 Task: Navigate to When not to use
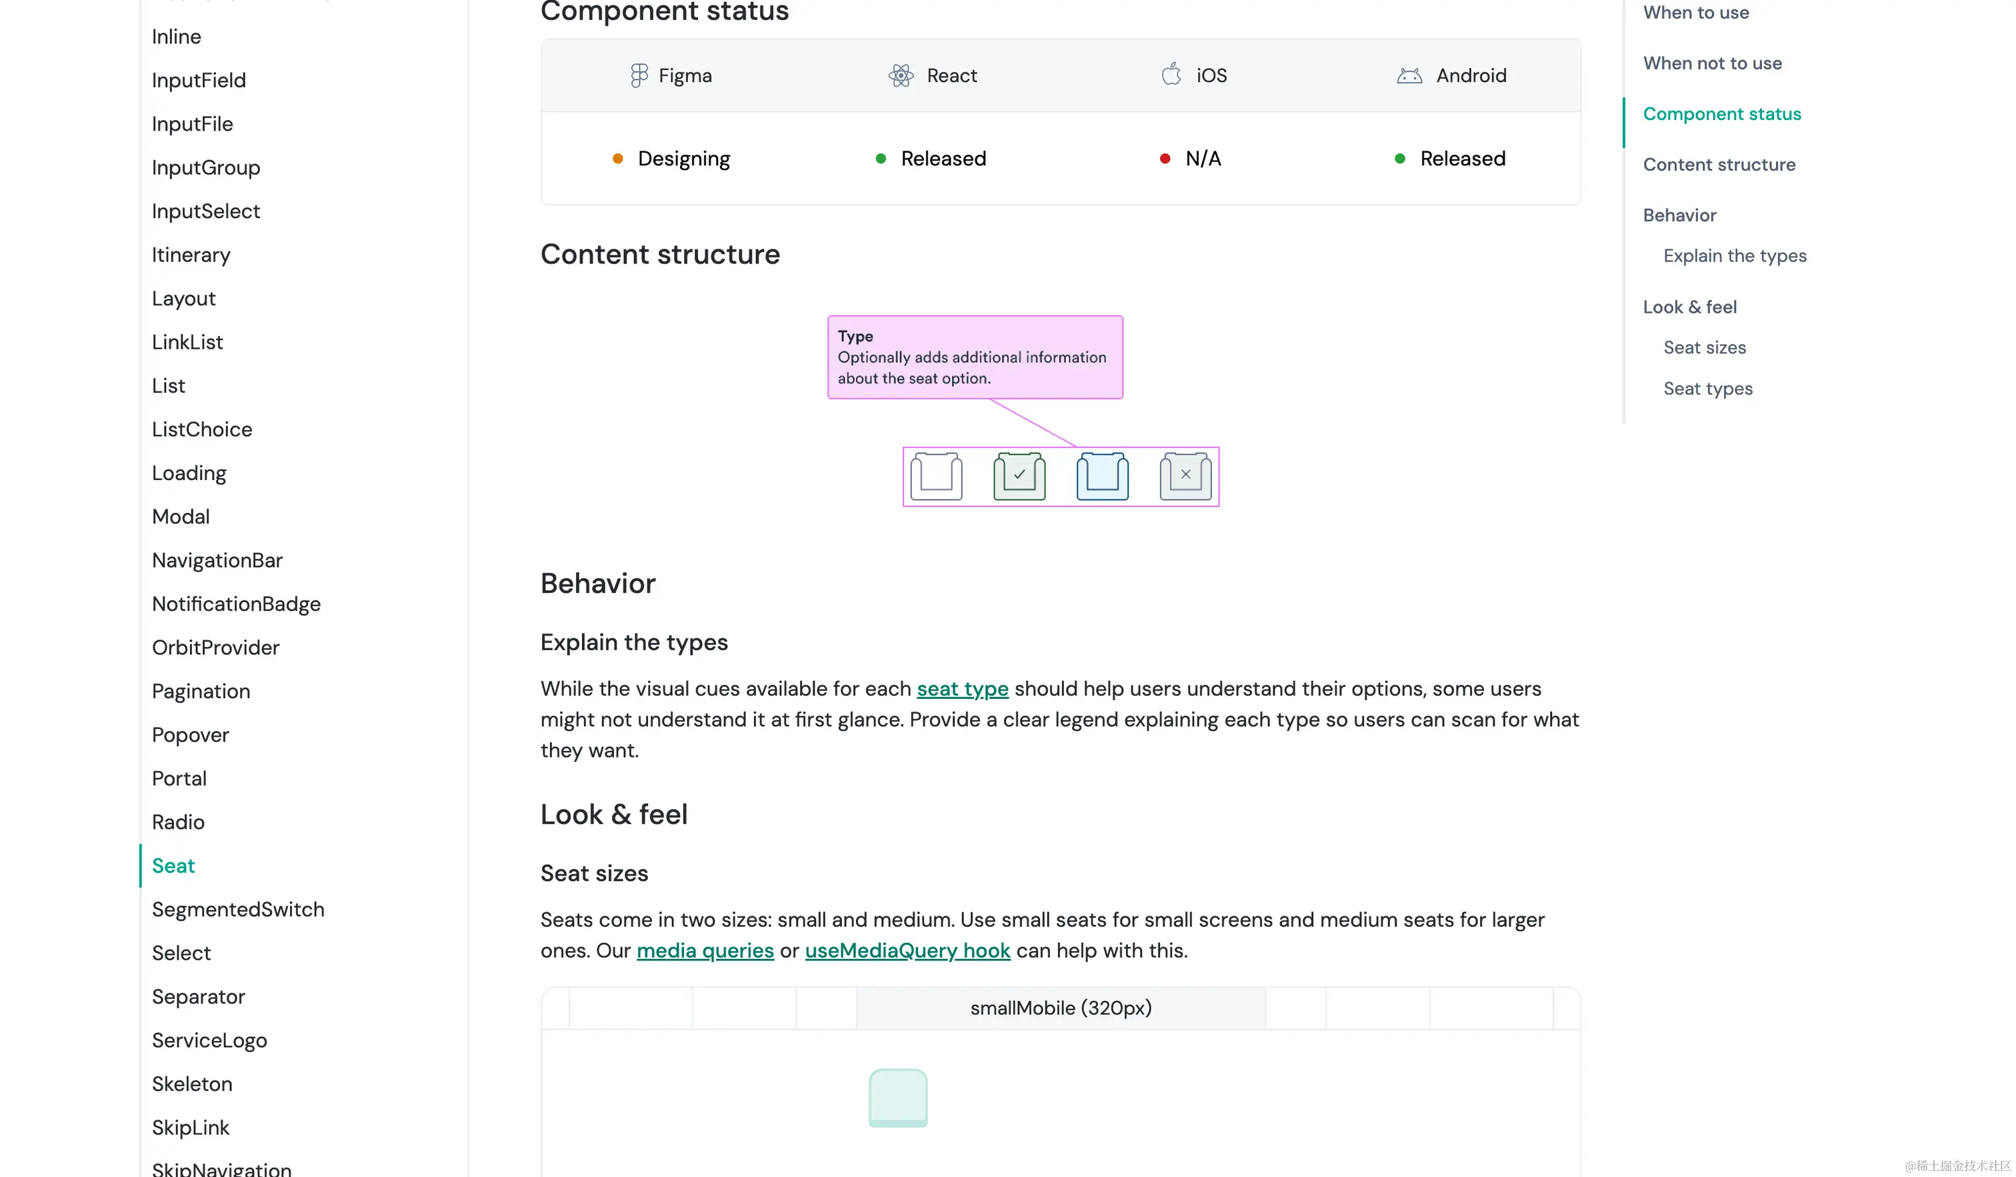[1712, 63]
